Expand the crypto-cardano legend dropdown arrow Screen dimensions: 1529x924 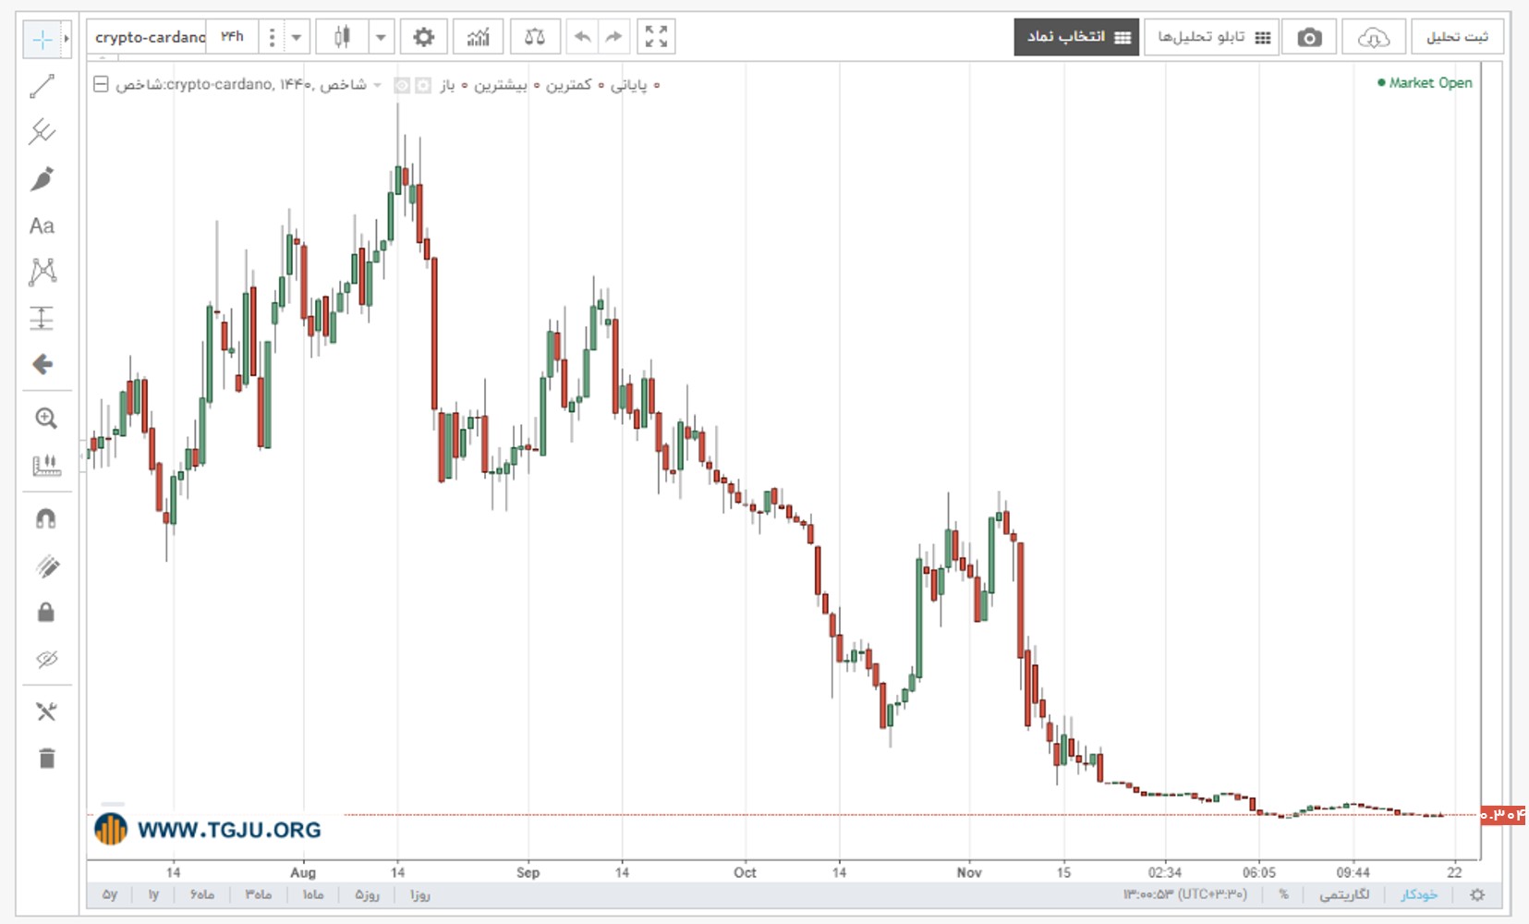(377, 85)
